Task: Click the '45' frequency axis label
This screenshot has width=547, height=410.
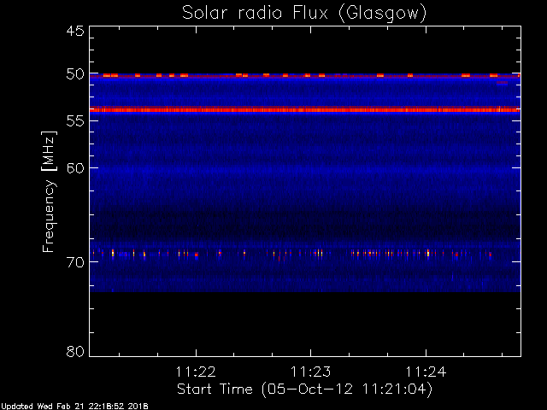Action: [x=75, y=31]
